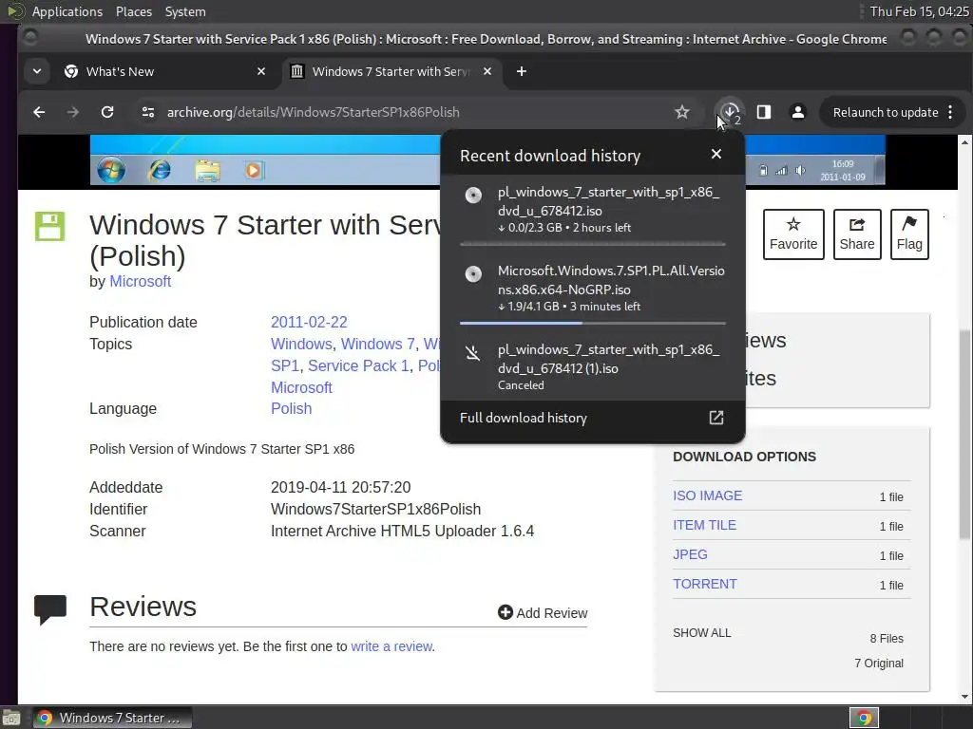Reload the archive.org page
Screen dimensions: 973x729
[x=107, y=112]
